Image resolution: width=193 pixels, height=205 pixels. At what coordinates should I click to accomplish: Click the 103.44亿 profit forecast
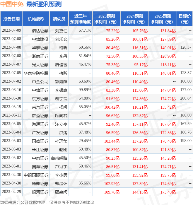112,141
